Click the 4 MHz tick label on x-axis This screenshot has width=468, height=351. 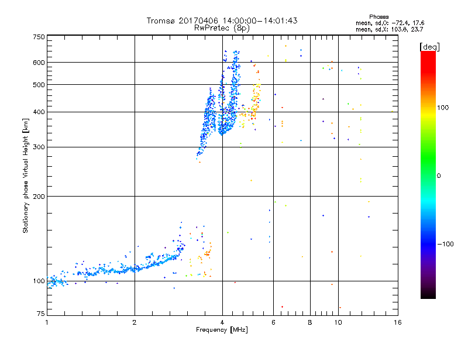click(x=222, y=322)
